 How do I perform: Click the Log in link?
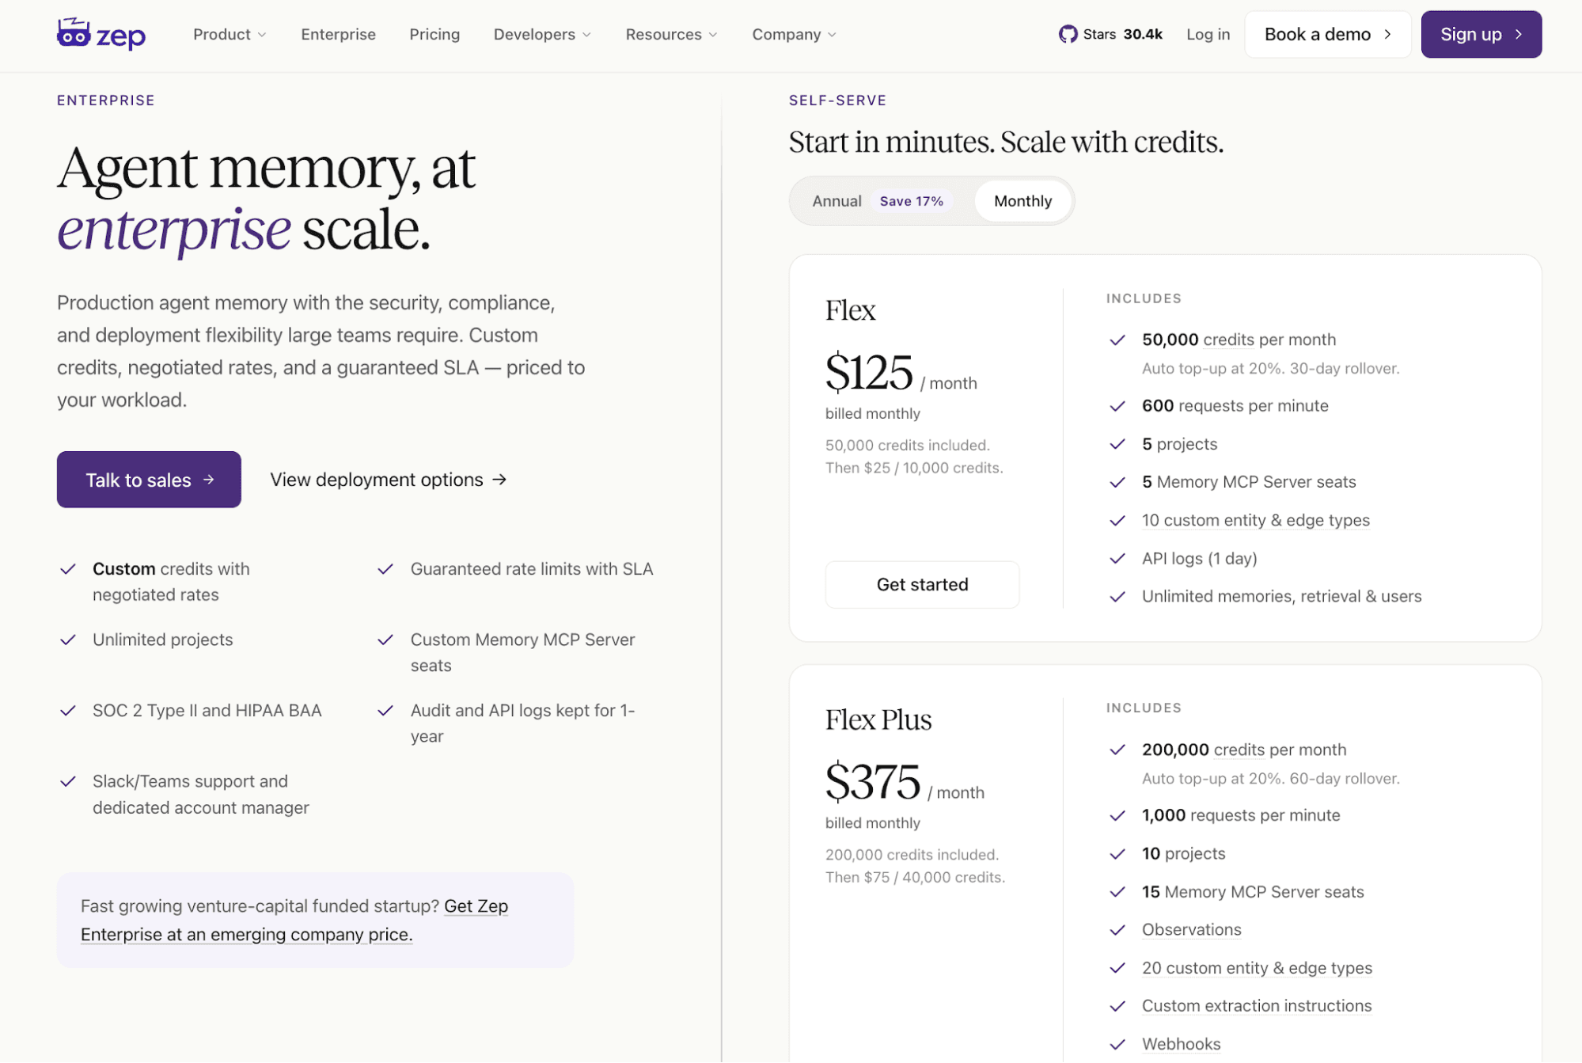click(1208, 34)
